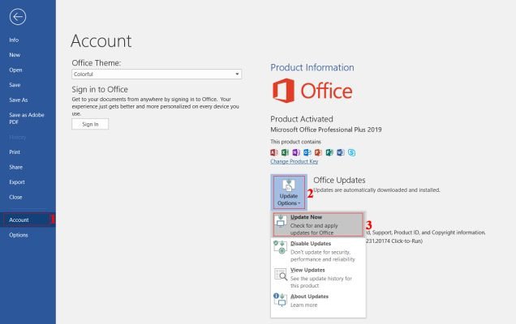Click the PowerPoint app icon

point(318,152)
